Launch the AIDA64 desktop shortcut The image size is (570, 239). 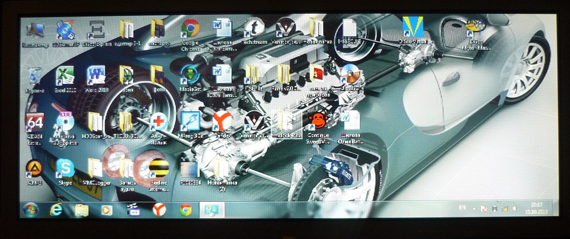pyautogui.click(x=35, y=122)
